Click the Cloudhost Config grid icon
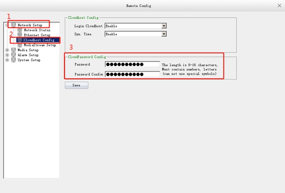Viewport: 285px width, 193px height. pos(20,40)
